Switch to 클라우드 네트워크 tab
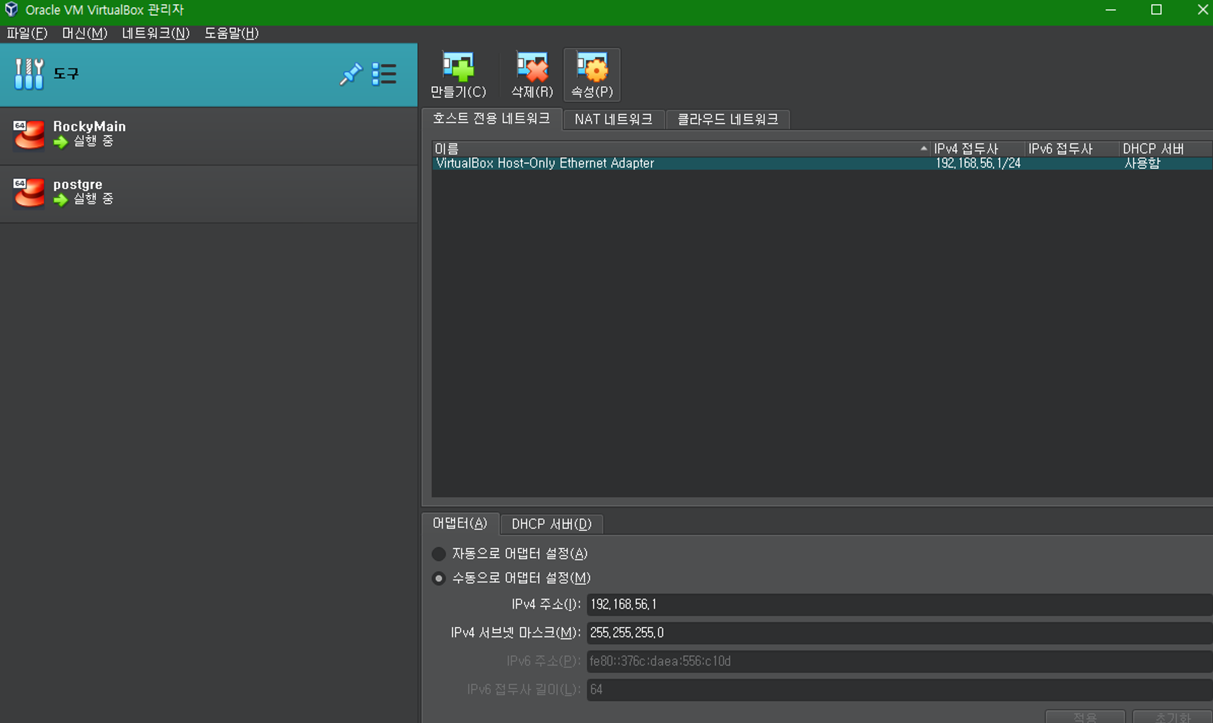 [x=727, y=119]
